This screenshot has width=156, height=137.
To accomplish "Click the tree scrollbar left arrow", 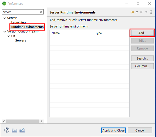I will click(4, 121).
